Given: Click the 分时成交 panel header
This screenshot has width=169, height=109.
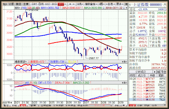Looking at the screenshot, I should pyautogui.click(x=141, y=72).
